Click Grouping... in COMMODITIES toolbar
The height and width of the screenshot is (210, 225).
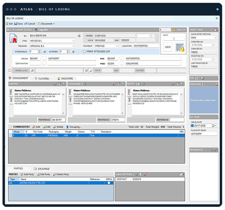point(74,127)
